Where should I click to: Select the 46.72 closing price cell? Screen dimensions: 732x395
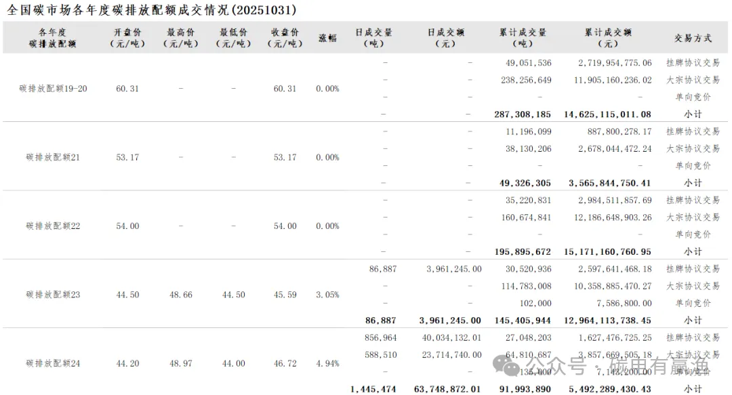click(x=285, y=364)
